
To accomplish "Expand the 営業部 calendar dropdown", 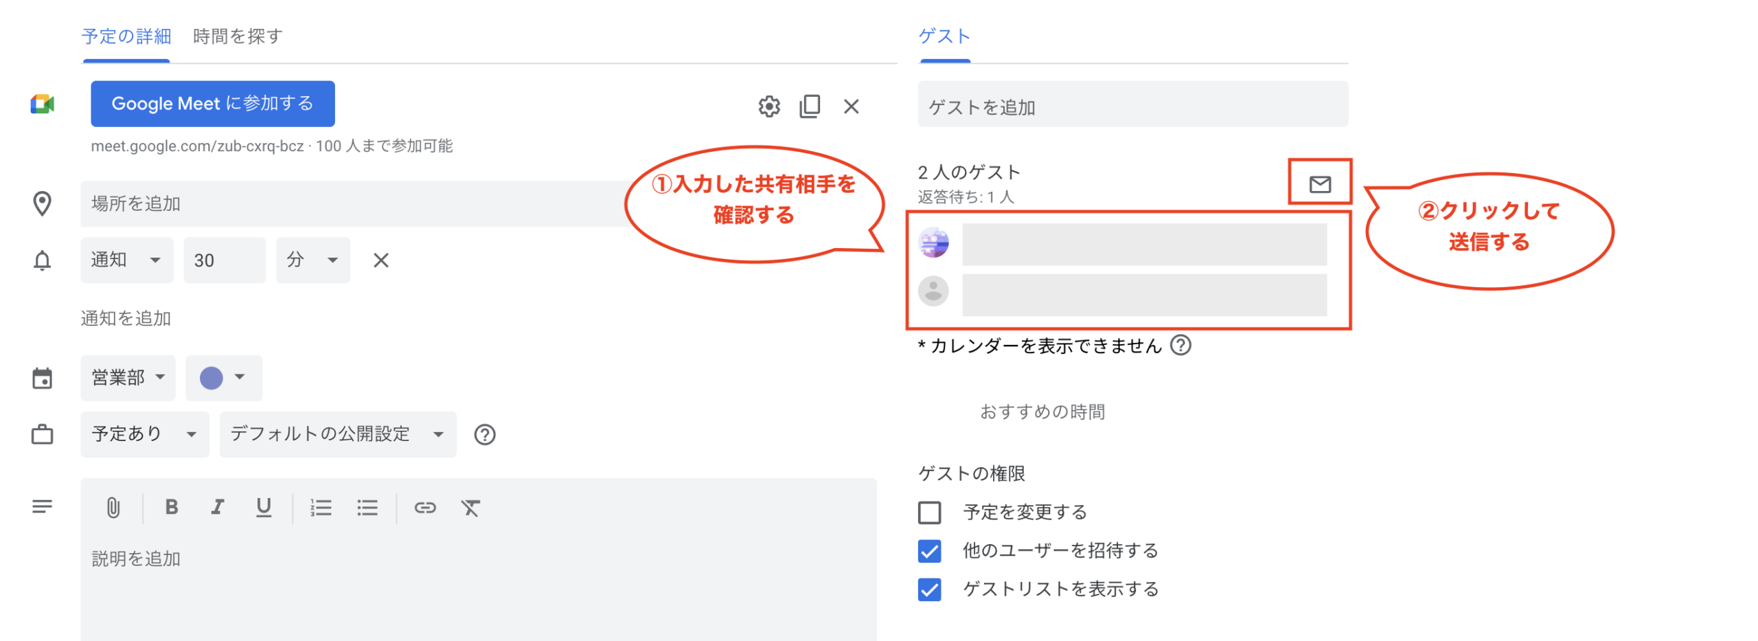I will (128, 377).
